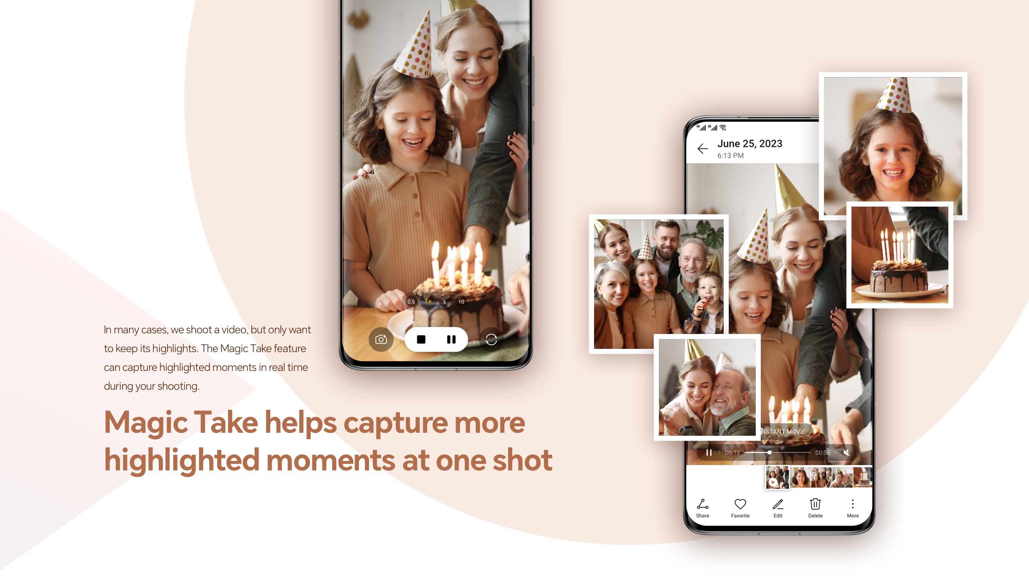
Task: Click the pause button during recording
Action: [451, 339]
